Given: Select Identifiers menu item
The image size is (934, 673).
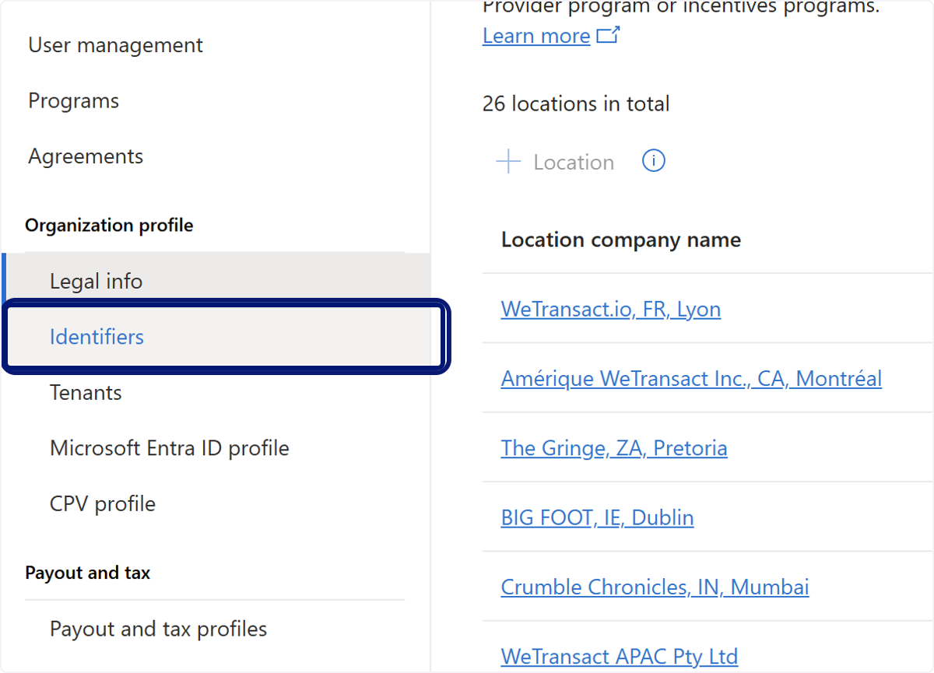Looking at the screenshot, I should [216, 337].
